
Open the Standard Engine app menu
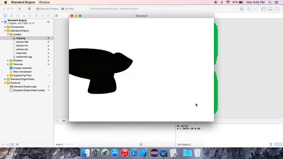click(x=23, y=2)
